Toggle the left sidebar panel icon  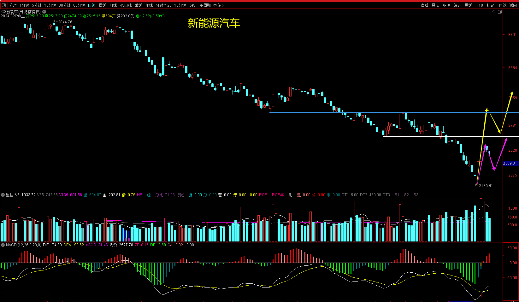coord(4,5)
